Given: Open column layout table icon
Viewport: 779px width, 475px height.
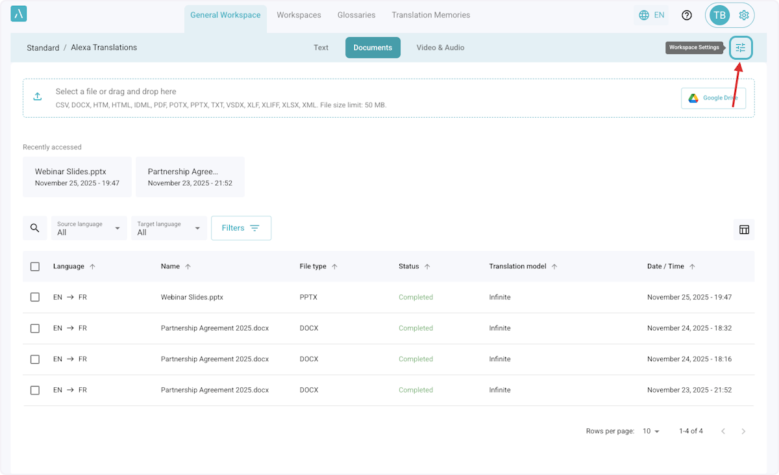Looking at the screenshot, I should [744, 229].
